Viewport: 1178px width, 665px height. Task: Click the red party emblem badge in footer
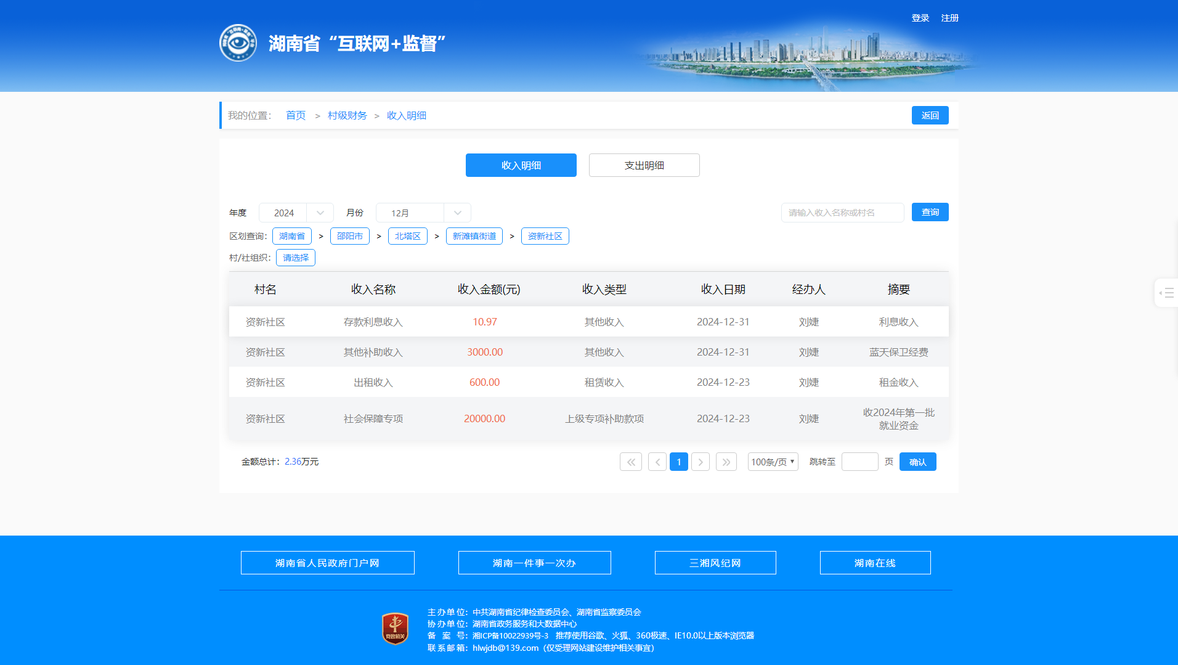(x=395, y=629)
